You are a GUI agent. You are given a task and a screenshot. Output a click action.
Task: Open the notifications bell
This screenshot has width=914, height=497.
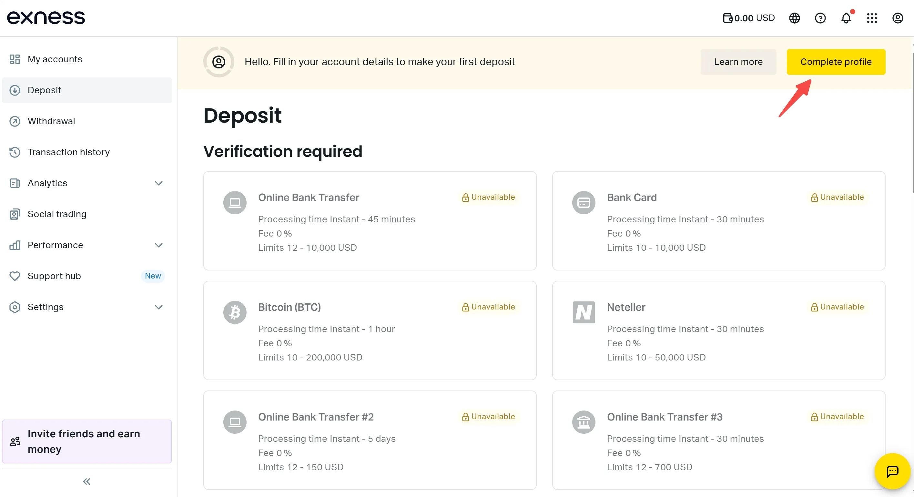[x=846, y=18]
